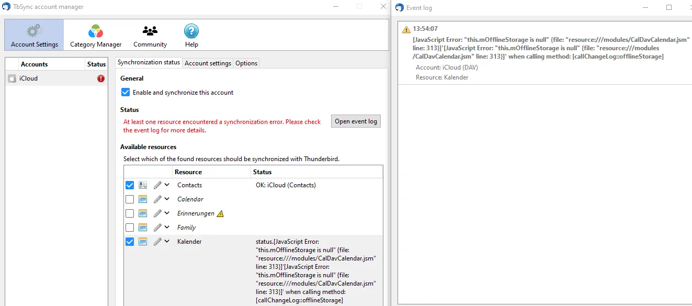
Task: Open the Category Manager icon
Action: pyautogui.click(x=96, y=31)
